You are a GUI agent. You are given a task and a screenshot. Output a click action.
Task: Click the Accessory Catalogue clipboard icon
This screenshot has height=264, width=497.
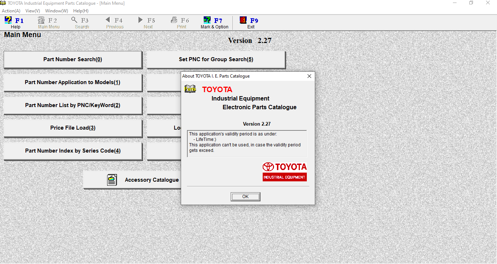pyautogui.click(x=112, y=180)
